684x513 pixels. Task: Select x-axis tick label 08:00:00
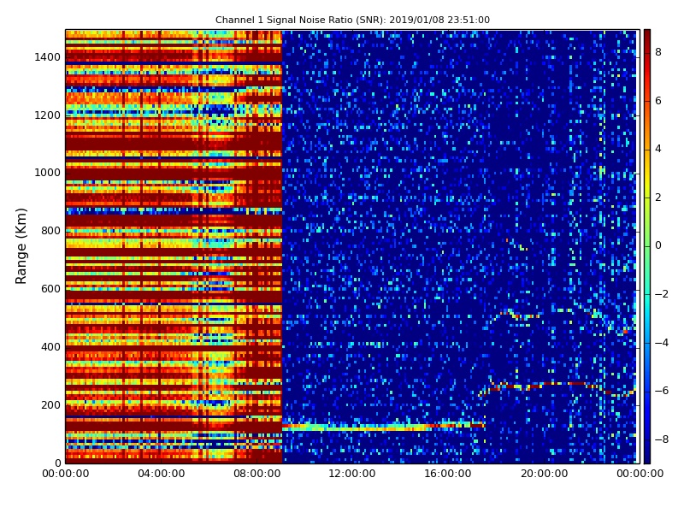[257, 474]
